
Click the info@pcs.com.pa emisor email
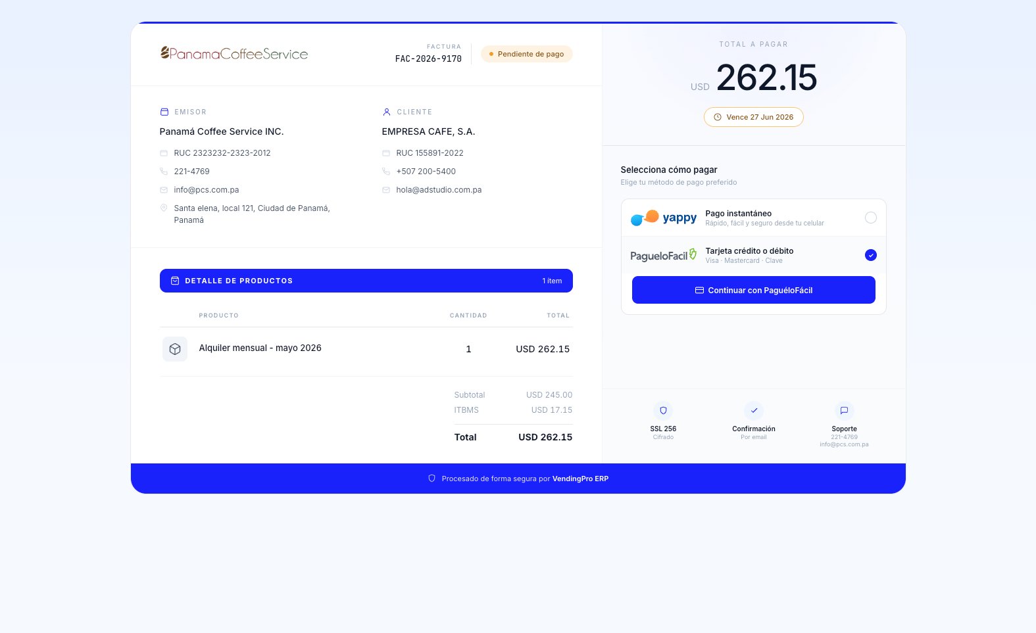click(x=207, y=190)
